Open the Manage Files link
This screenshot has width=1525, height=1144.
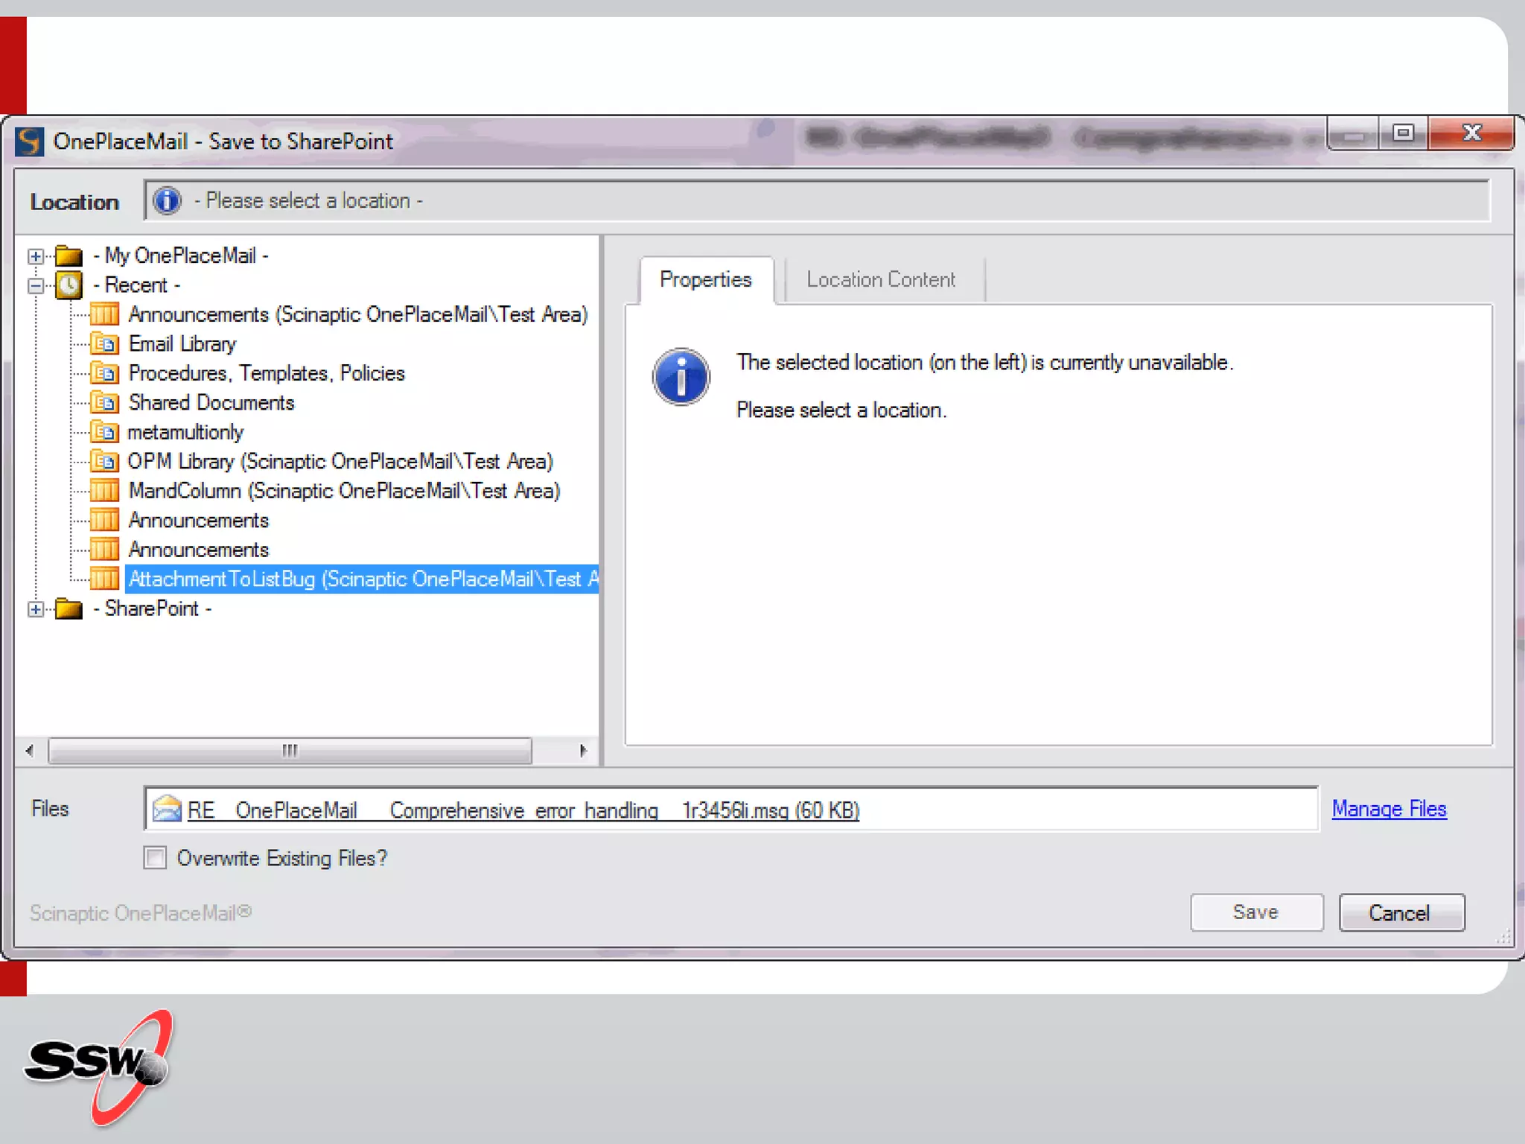coord(1389,809)
